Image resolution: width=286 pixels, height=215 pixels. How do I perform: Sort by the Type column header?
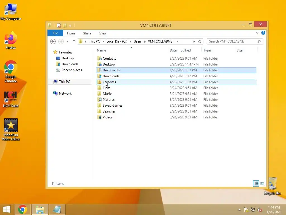point(207,50)
